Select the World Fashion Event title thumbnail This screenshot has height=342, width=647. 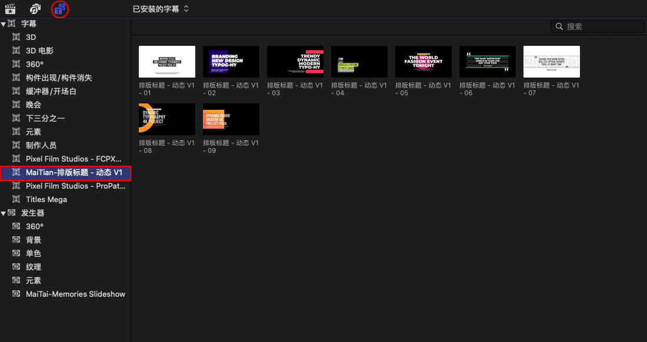[423, 62]
